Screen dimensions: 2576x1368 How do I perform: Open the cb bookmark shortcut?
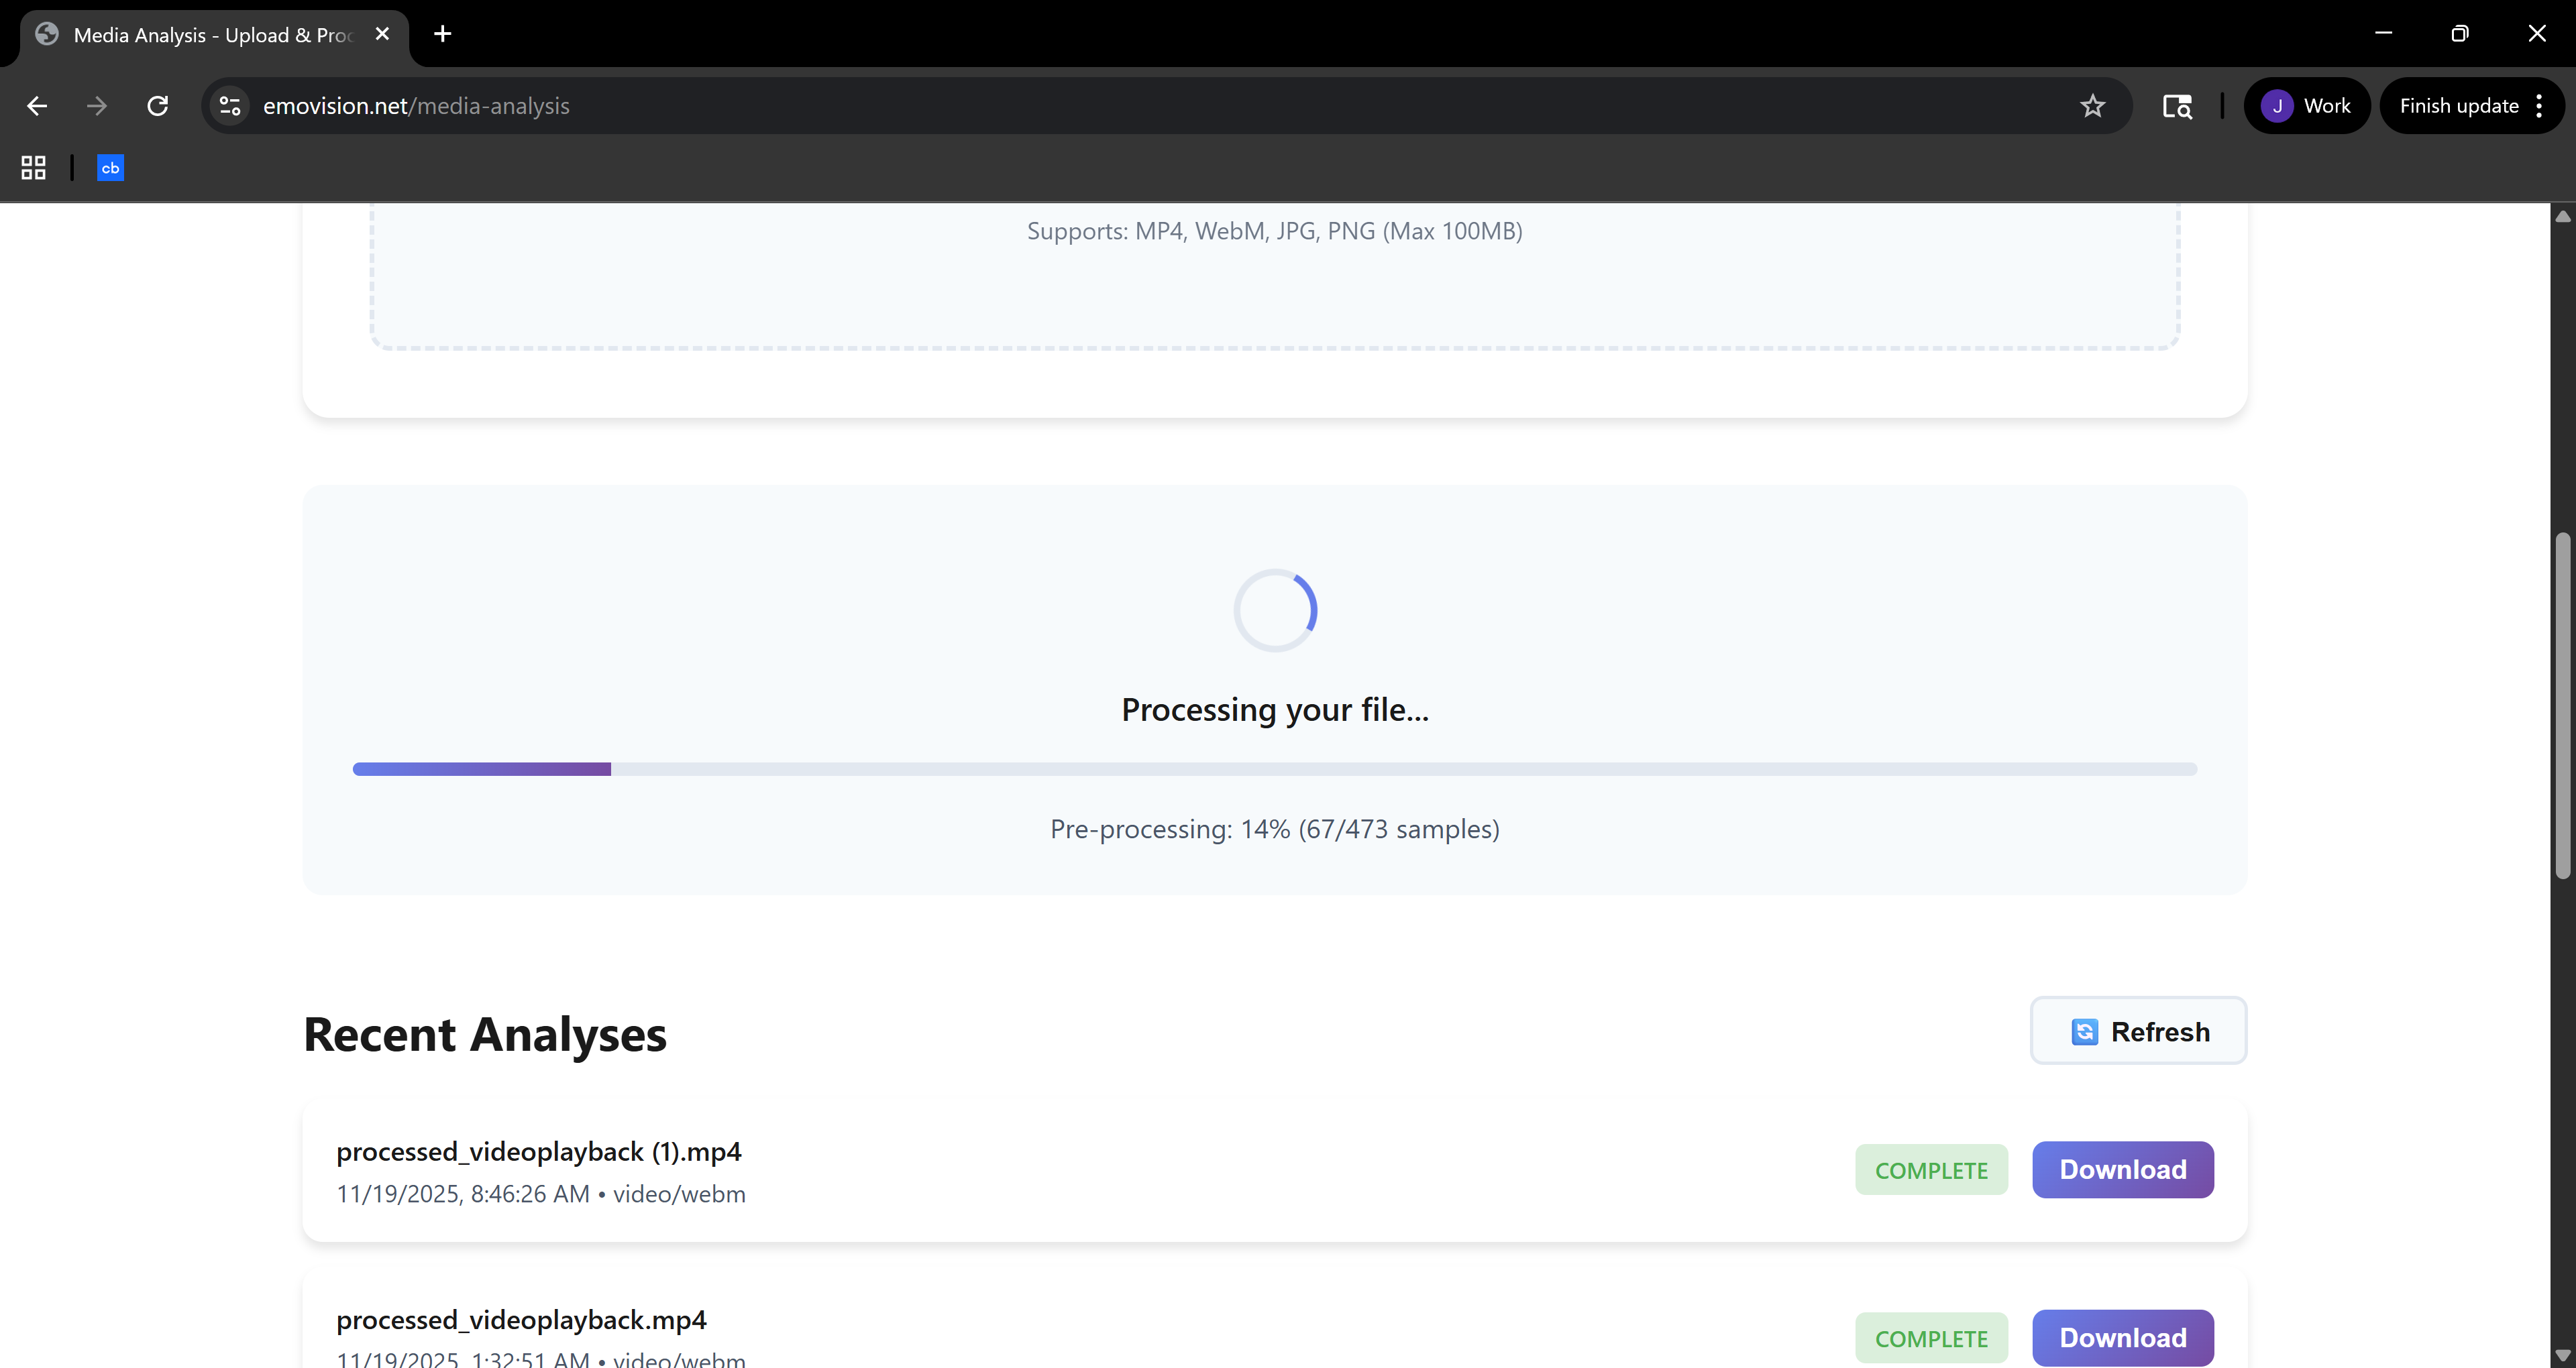coord(110,168)
